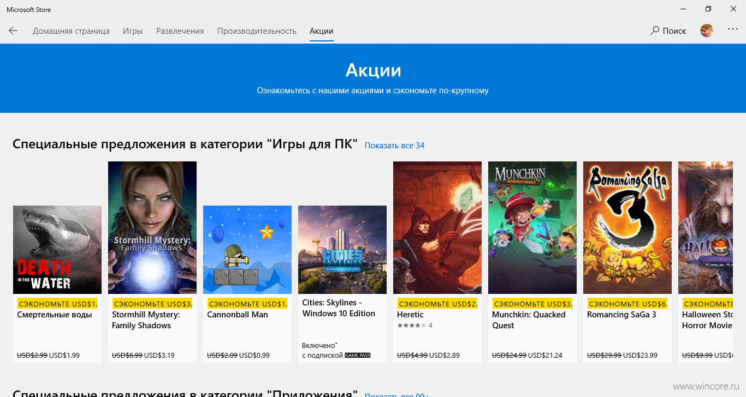The width and height of the screenshot is (746, 397).
Task: Click the Heretic four-star rating
Action: point(411,326)
